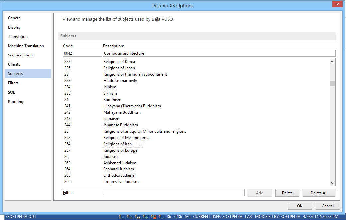The image size is (346, 220).
Task: Select the row Religions of Korea
Action: (196, 62)
